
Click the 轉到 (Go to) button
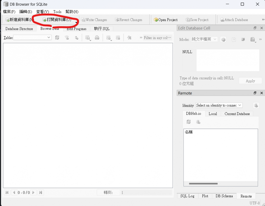click(108, 193)
